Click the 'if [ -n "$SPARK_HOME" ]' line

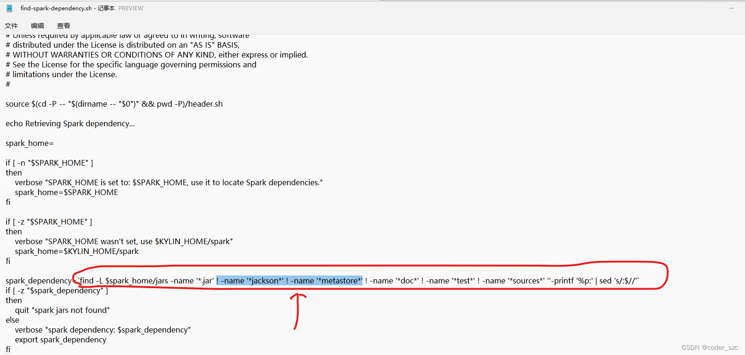(49, 163)
